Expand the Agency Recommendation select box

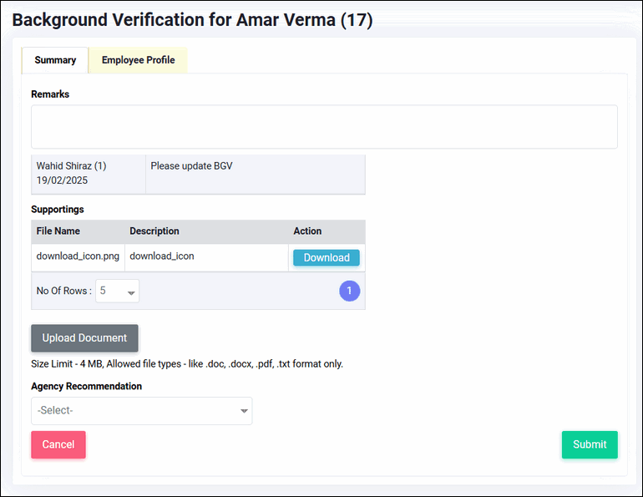(x=141, y=411)
